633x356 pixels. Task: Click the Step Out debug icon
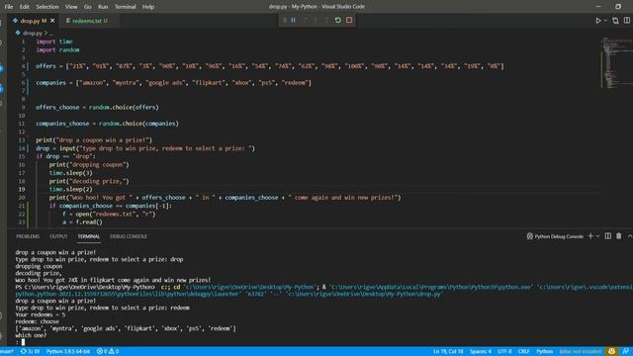[326, 20]
